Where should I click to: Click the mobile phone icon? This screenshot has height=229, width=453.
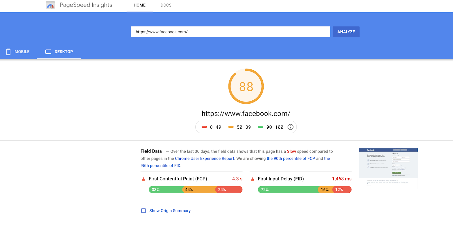(8, 52)
